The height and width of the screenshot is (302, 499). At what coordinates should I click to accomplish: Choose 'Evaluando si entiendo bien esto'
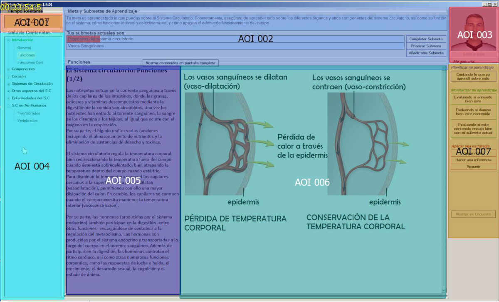[473, 99]
